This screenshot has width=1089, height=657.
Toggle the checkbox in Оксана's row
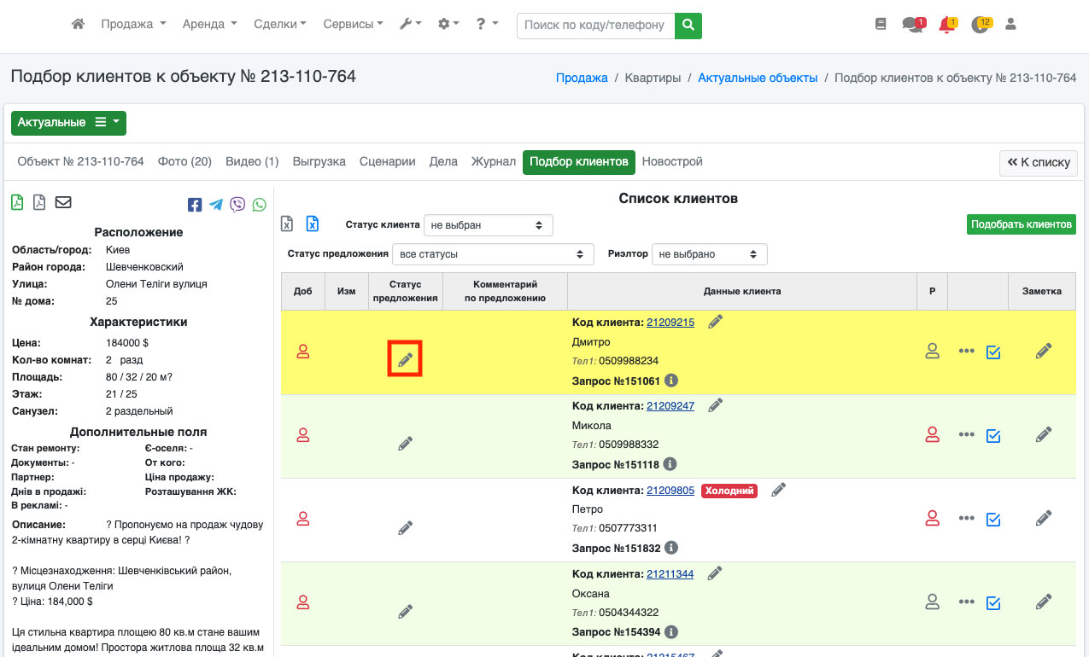[x=992, y=602]
